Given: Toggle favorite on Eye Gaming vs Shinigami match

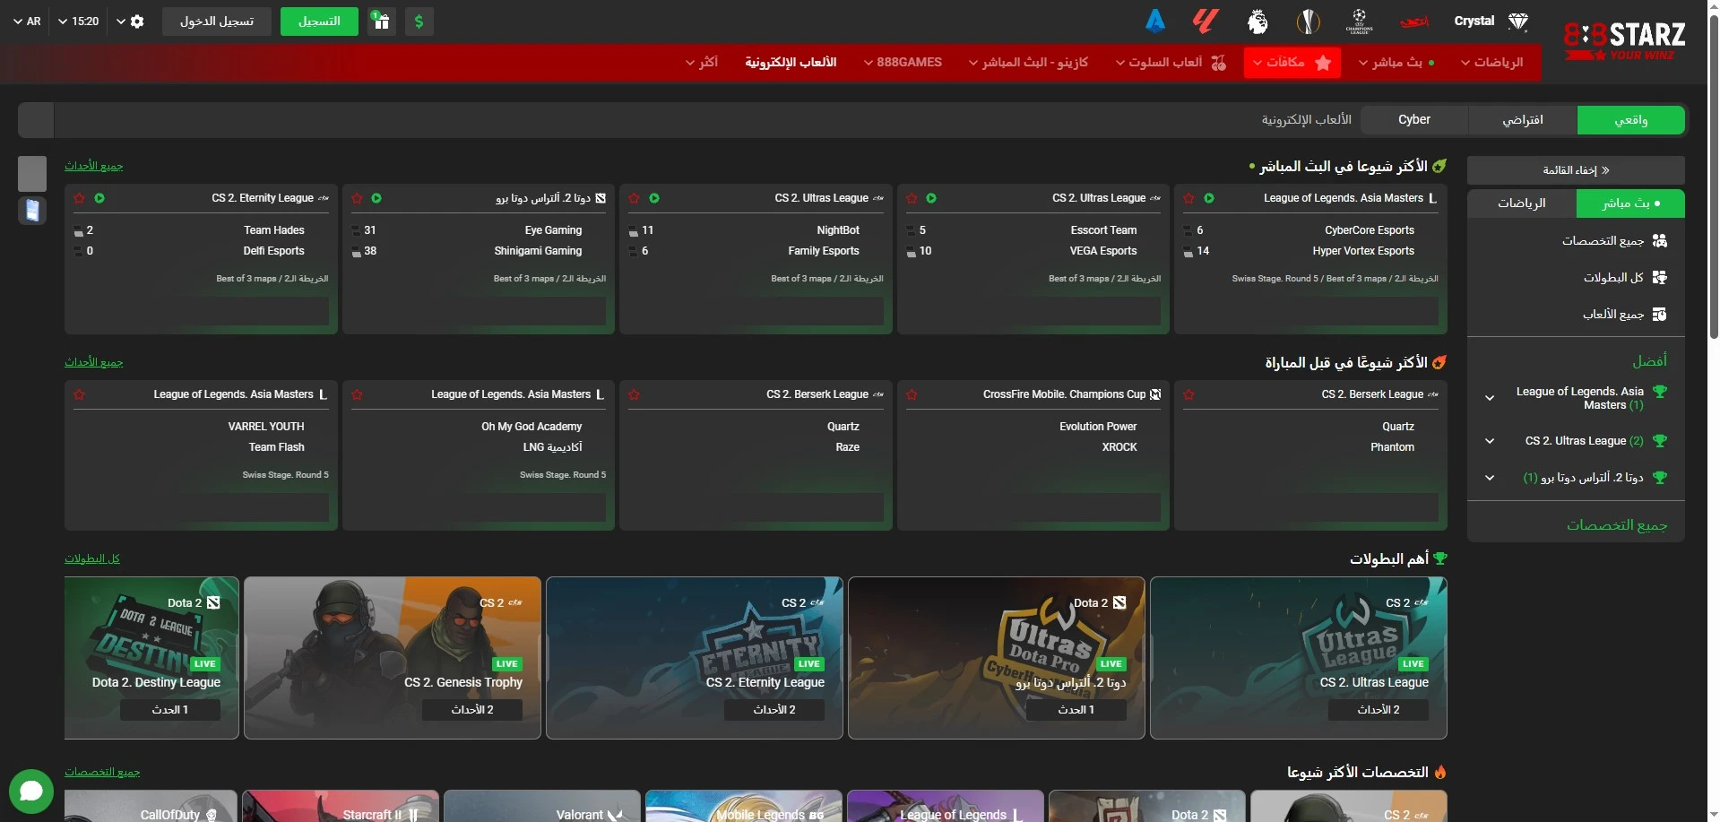Looking at the screenshot, I should (x=357, y=198).
